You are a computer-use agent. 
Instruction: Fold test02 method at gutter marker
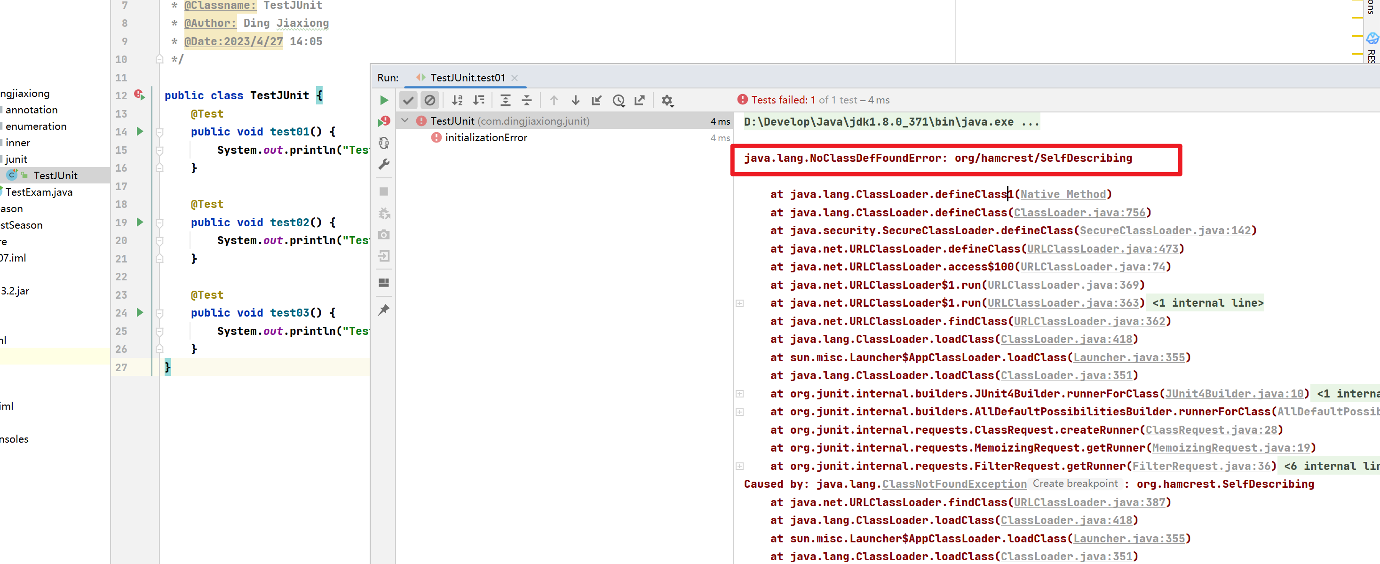(x=159, y=222)
